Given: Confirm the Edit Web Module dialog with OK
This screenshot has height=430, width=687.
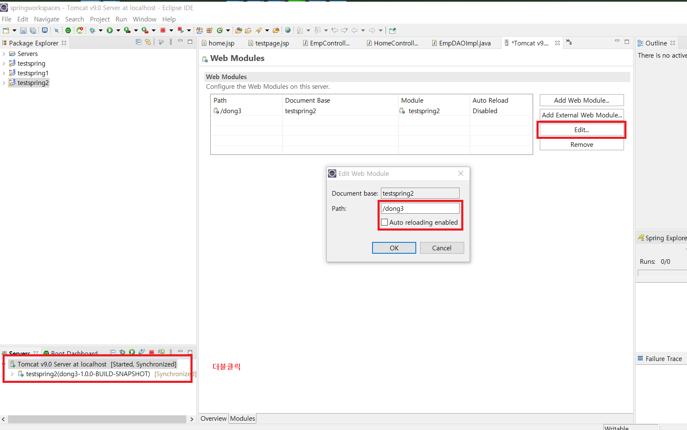Looking at the screenshot, I should click(x=394, y=248).
